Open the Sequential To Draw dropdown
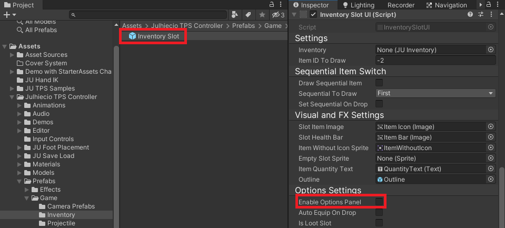Image resolution: width=505 pixels, height=228 pixels. click(x=435, y=93)
